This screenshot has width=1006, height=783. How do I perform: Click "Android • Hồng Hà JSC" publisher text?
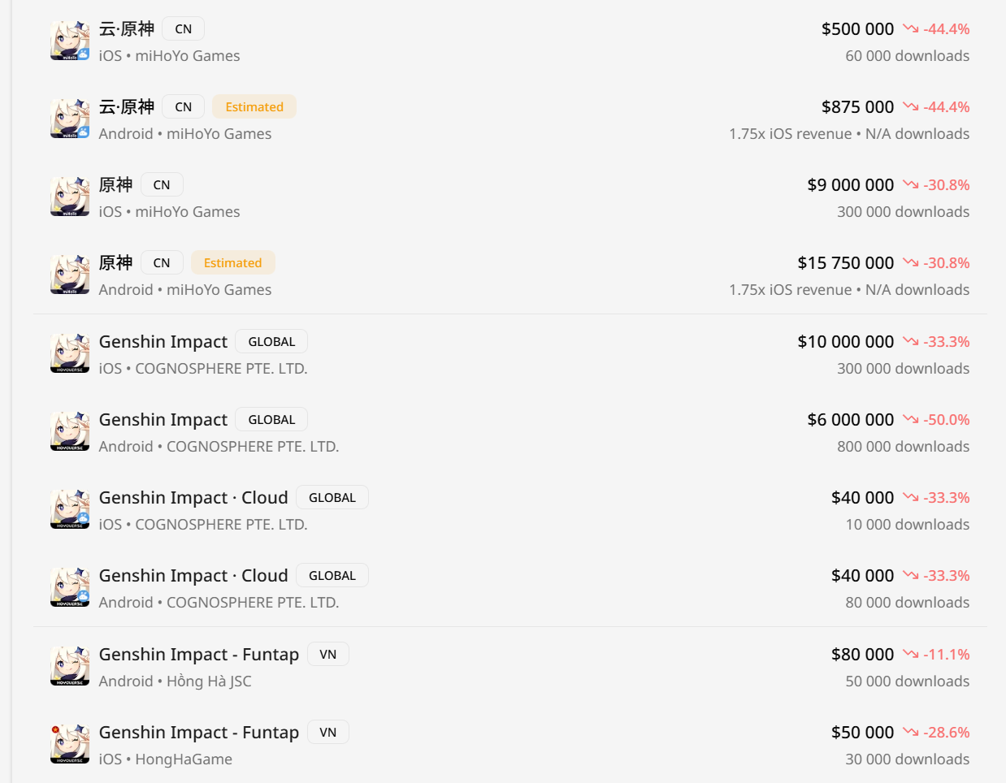(x=176, y=681)
